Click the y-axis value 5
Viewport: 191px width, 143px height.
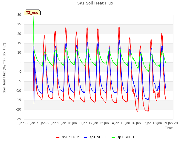[20, 62]
